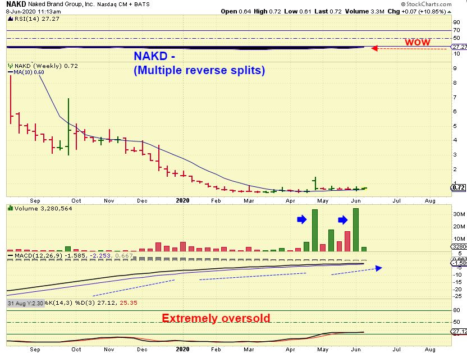Click the RSI(14) 27.27 legend label
Viewport: 467px width, 353px height.
(36, 19)
